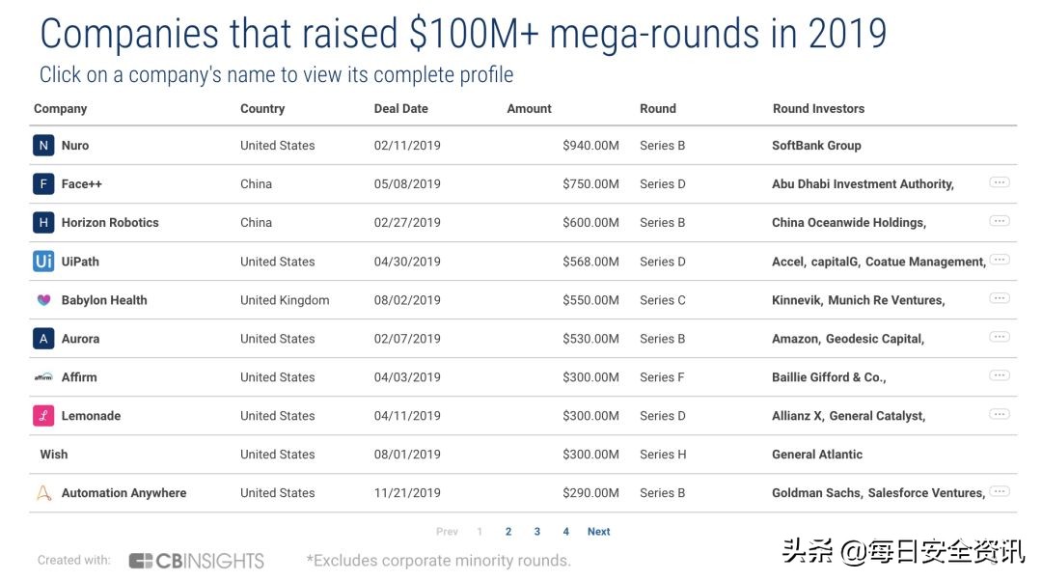Viewport: 1042px width, 581px height.
Task: Click the Lemonade pink logo icon
Action: tap(43, 416)
